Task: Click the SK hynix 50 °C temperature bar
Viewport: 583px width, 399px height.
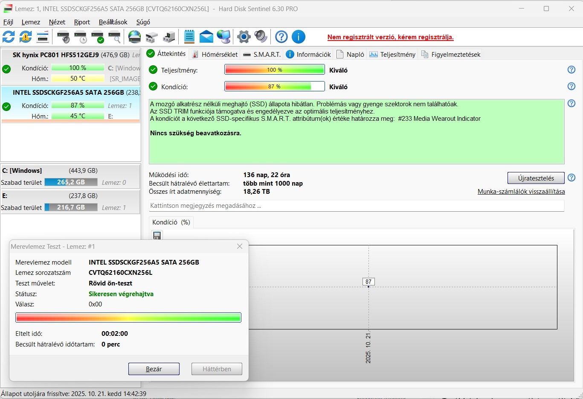Action: (x=78, y=79)
